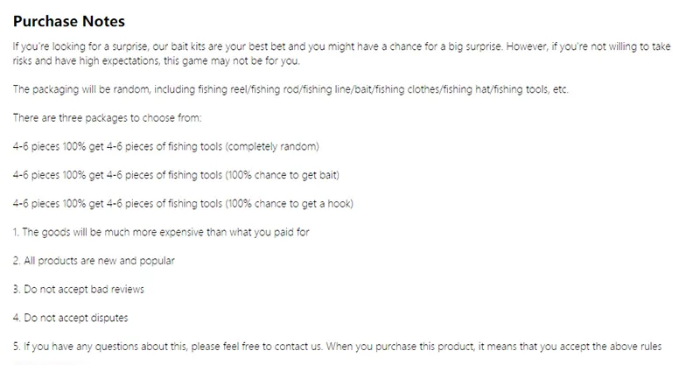Click the sentence starting "If you're looking for a surprise"
Image resolution: width=700 pixels, height=365 pixels.
pos(262,46)
